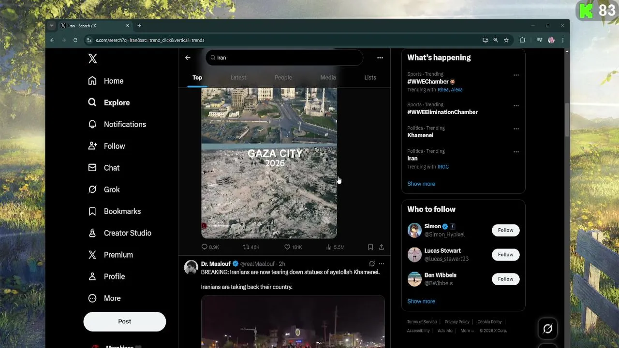This screenshot has height=348, width=619.
Task: Click the Chrome address bar URL
Action: point(150,40)
